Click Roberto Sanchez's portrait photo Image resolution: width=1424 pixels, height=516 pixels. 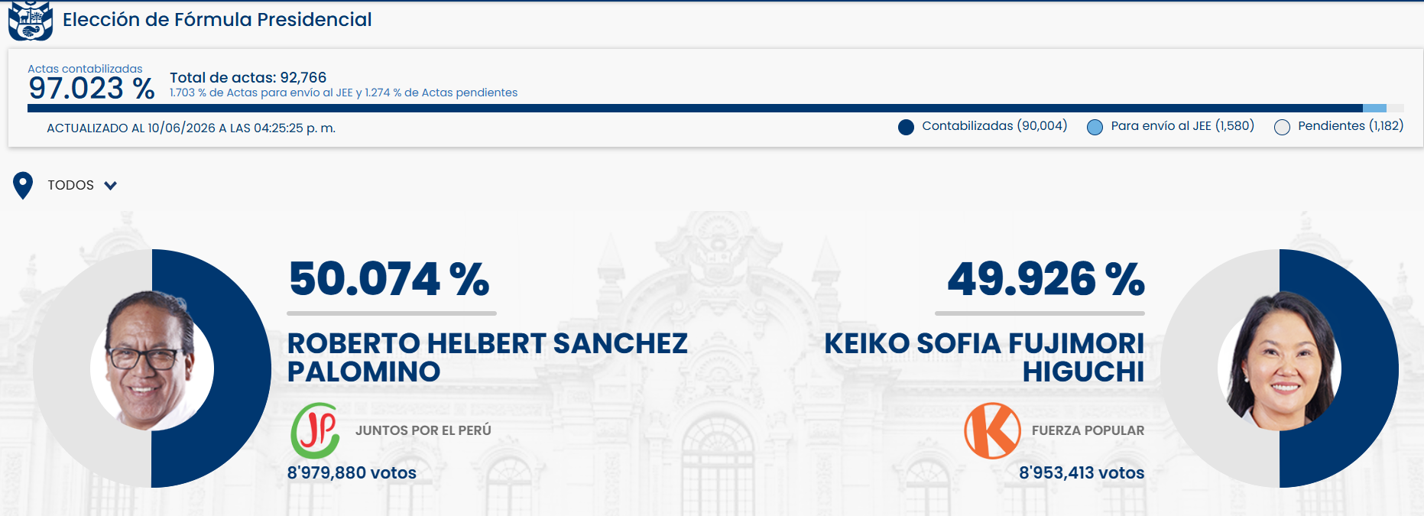[x=152, y=360]
